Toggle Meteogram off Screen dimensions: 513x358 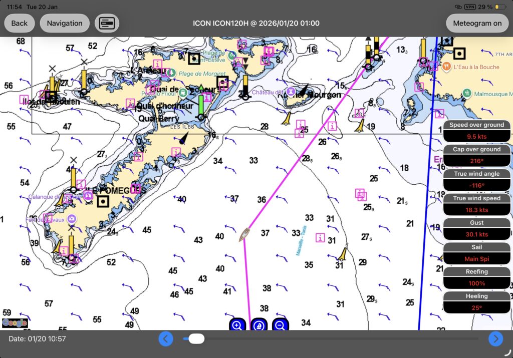(476, 23)
